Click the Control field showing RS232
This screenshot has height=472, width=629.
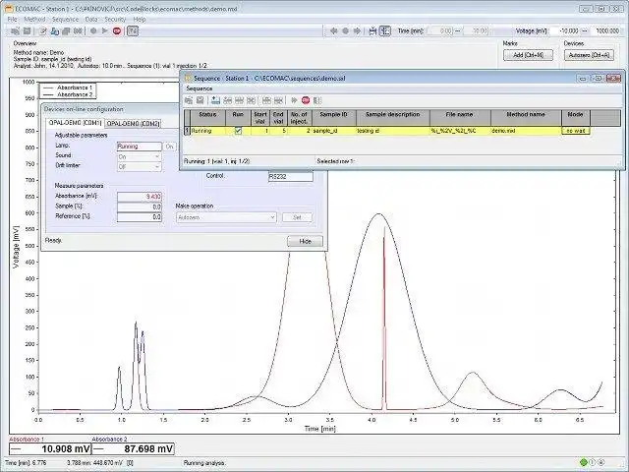click(x=291, y=176)
